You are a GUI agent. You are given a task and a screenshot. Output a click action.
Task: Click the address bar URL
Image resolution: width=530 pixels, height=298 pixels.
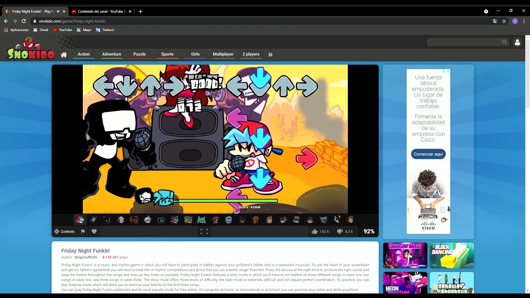coord(72,21)
